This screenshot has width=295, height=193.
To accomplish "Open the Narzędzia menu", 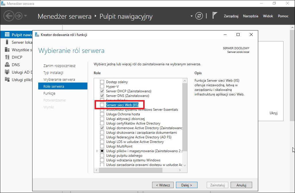I will (251, 16).
